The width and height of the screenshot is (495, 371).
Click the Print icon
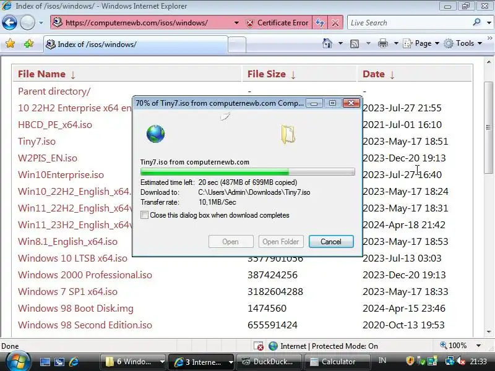pyautogui.click(x=383, y=43)
